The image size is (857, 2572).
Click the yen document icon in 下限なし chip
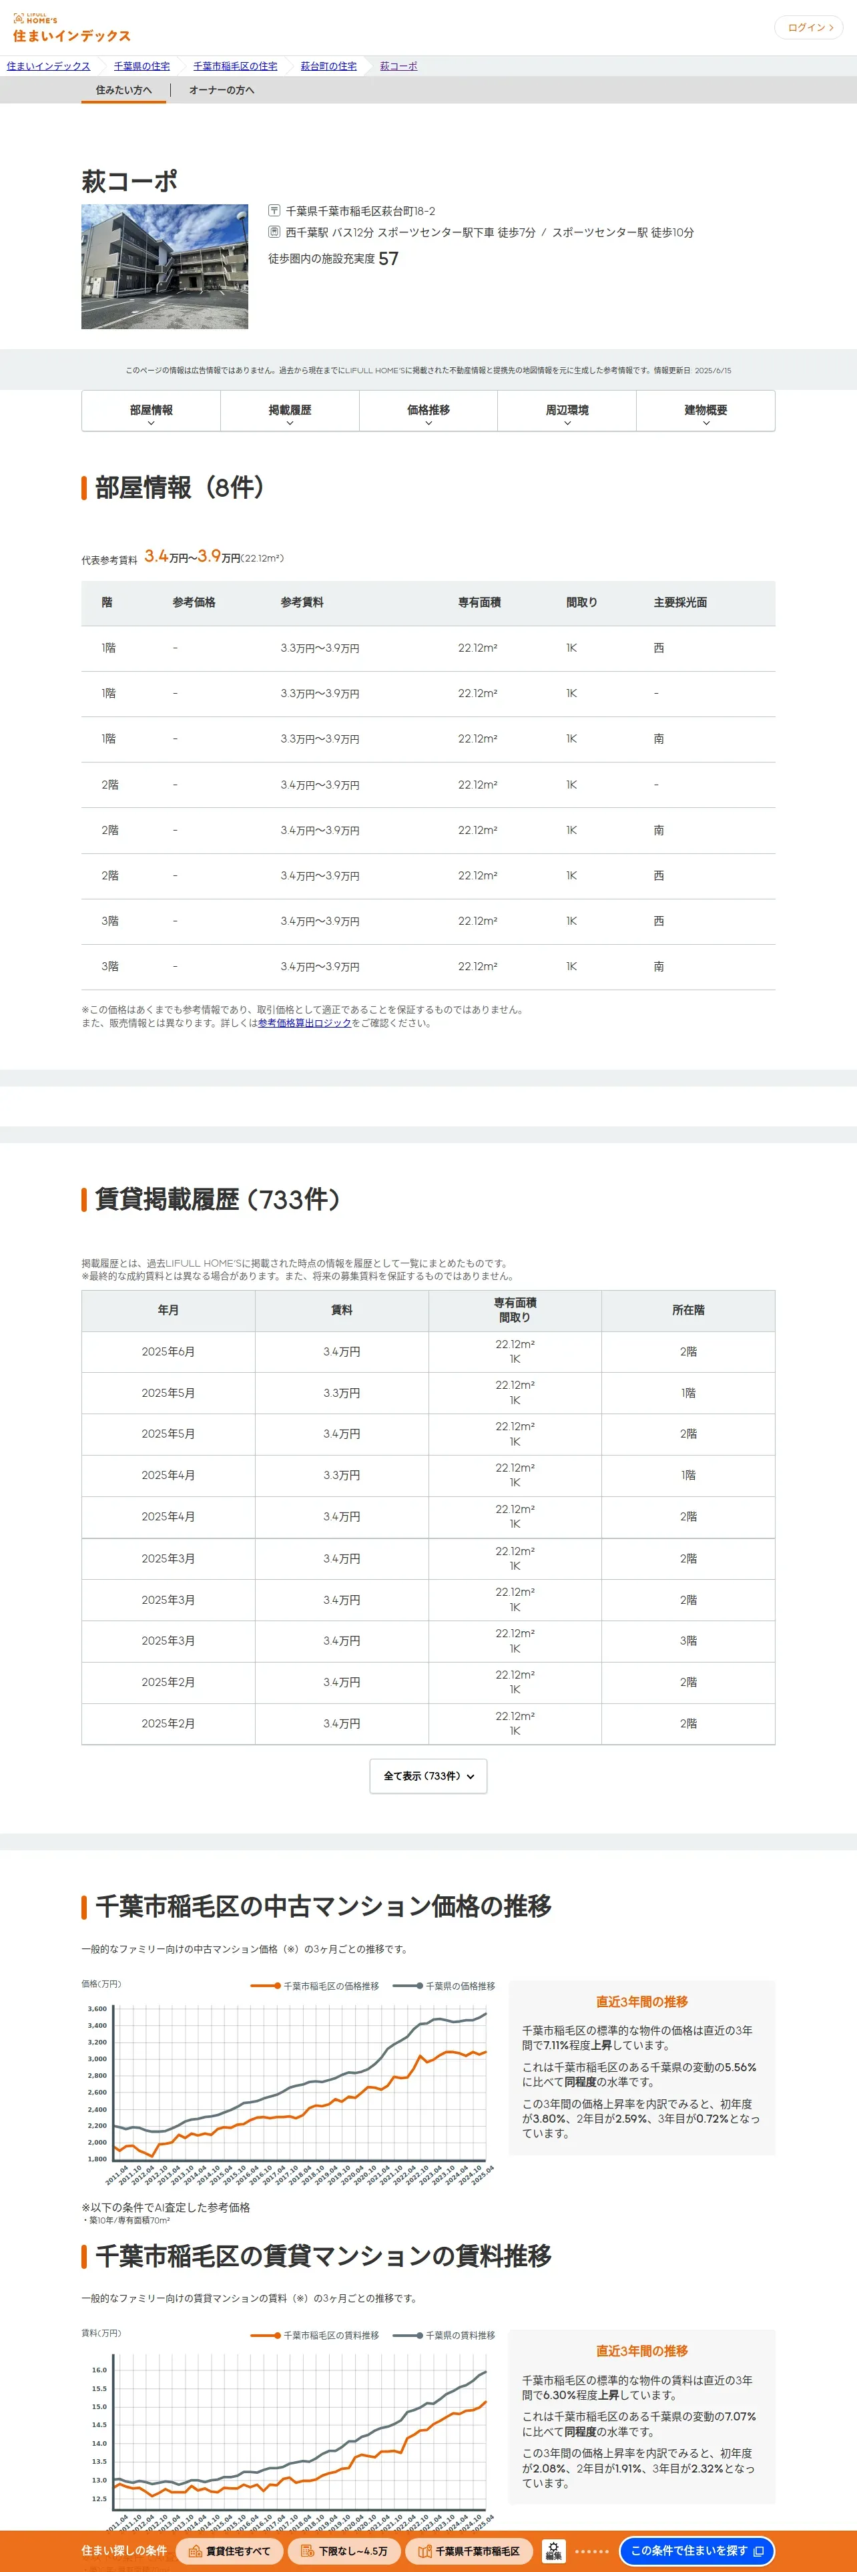307,2550
